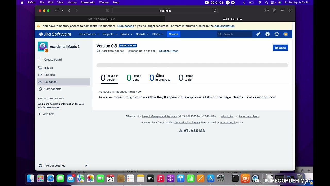Click the purchasing it link
The height and width of the screenshot is (186, 330).
click(228, 122)
